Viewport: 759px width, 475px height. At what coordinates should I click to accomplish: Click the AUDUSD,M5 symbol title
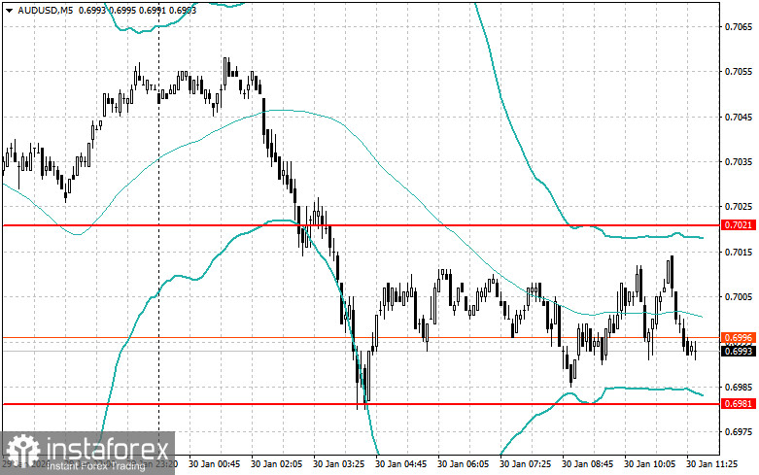[x=45, y=10]
